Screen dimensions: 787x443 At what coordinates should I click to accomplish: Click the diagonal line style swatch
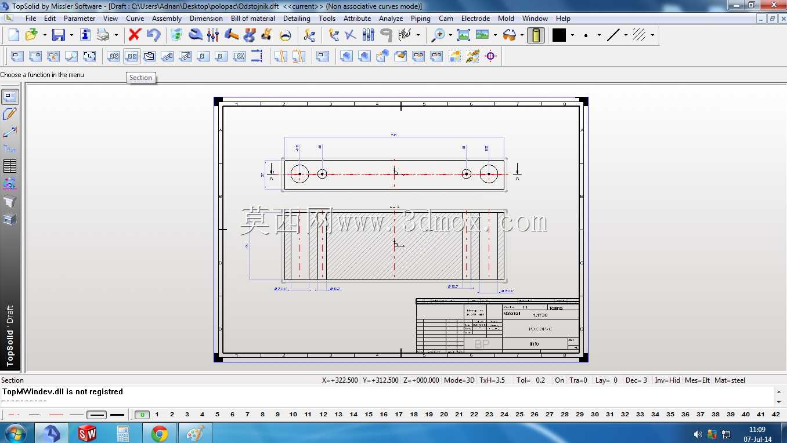(613, 35)
